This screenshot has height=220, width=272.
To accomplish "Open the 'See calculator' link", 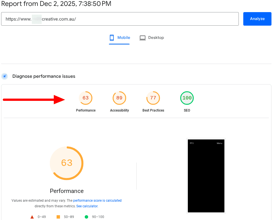I will [87, 206].
